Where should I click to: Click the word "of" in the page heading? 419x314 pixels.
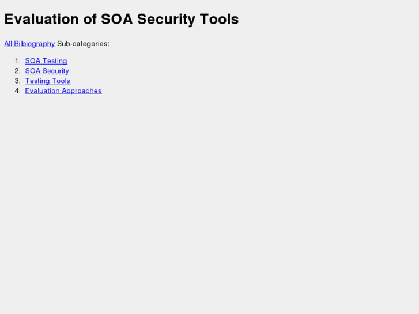(x=90, y=19)
